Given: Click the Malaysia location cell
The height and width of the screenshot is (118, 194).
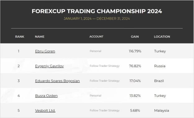Looking at the screenshot, I should pos(162,111).
